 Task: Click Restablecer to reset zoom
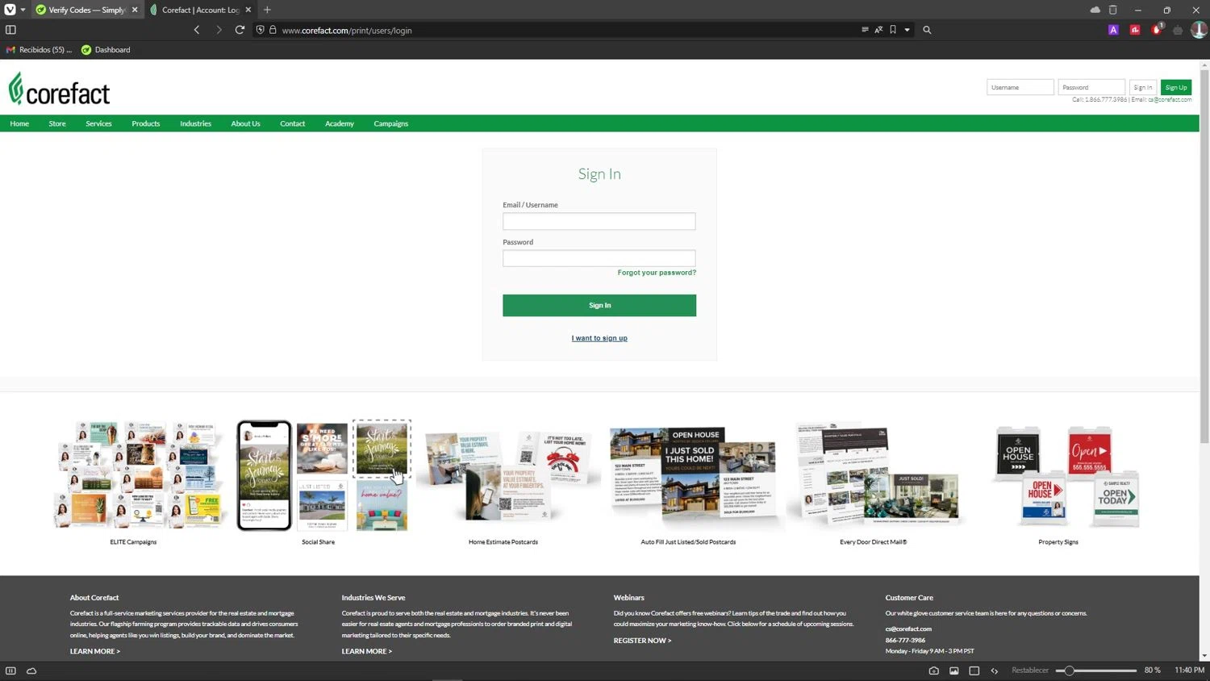point(1030,671)
